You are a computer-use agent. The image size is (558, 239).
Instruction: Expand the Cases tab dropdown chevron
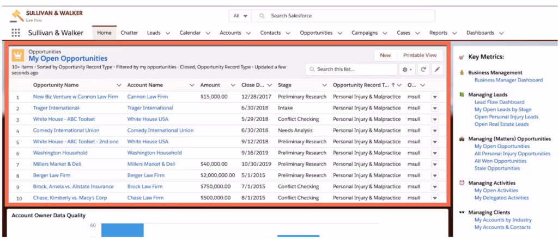417,33
